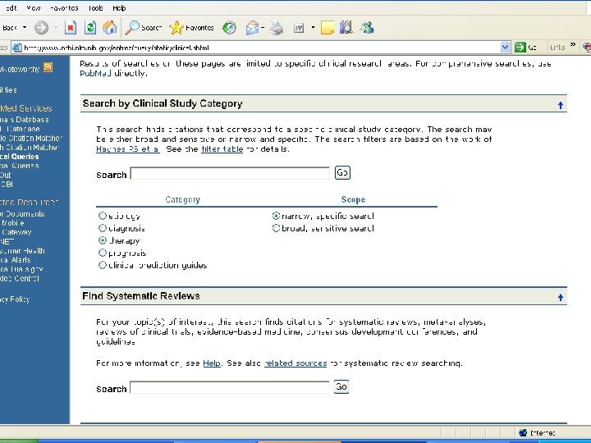Click the RSS feed icon beside Noteworthy
The image size is (591, 443).
point(48,67)
